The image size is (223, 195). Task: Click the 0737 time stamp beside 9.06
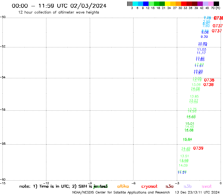pyautogui.click(x=217, y=31)
